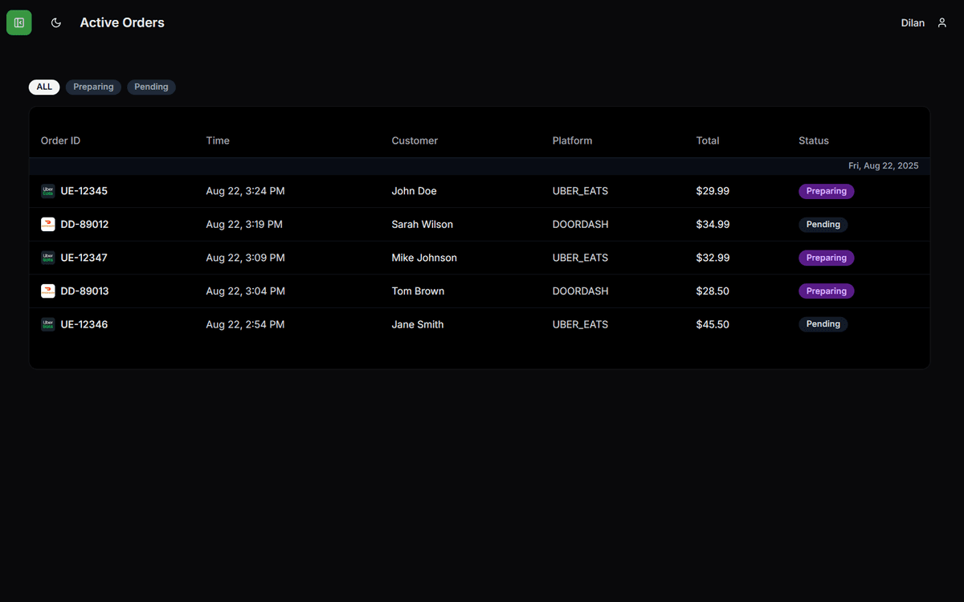Image resolution: width=964 pixels, height=602 pixels.
Task: Click Uber Eats logo for order UE-12346
Action: [x=48, y=324]
